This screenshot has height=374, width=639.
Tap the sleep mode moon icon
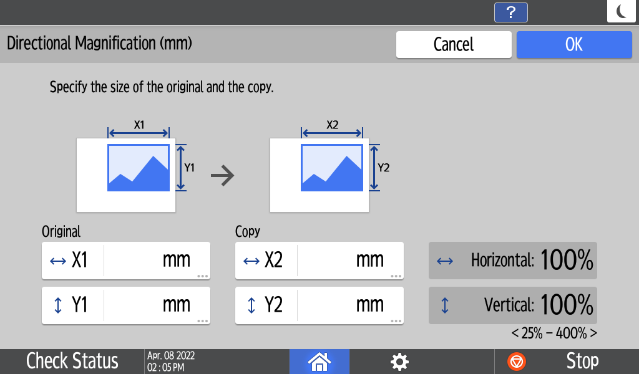click(621, 12)
